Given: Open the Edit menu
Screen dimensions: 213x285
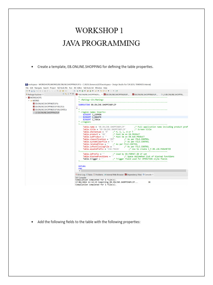Looking at the screenshot, I should (x=32, y=88).
